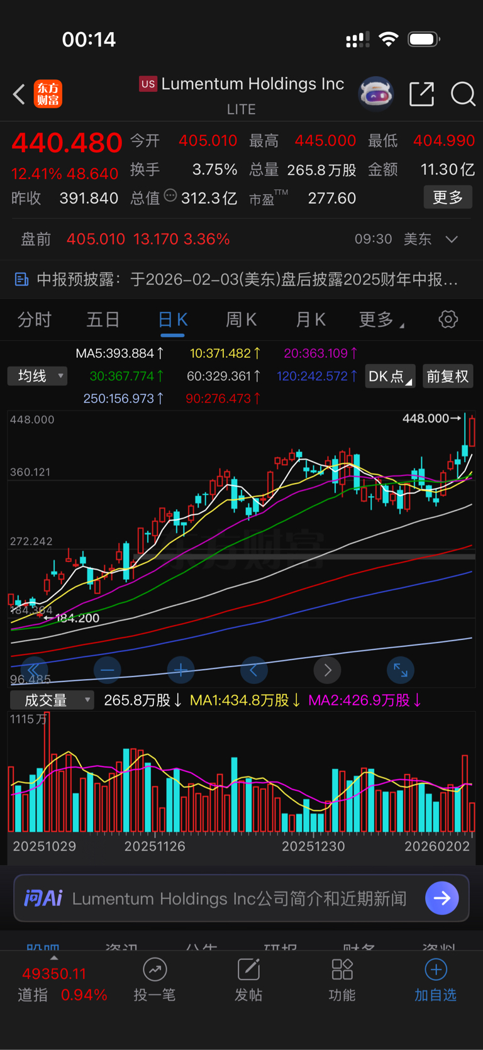Tap the MA1:434.8万股 volume label
This screenshot has width=483, height=1050.
[x=245, y=700]
